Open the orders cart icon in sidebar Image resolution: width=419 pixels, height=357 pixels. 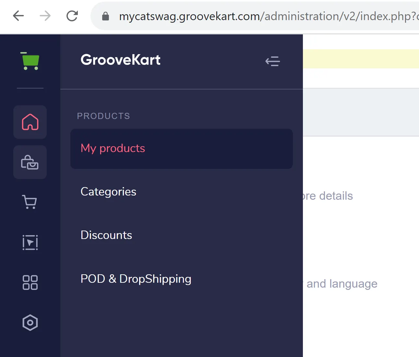30,202
